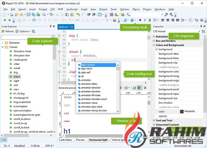Select the Horizontal Split tab
The height and width of the screenshot is (148, 207).
[98, 140]
